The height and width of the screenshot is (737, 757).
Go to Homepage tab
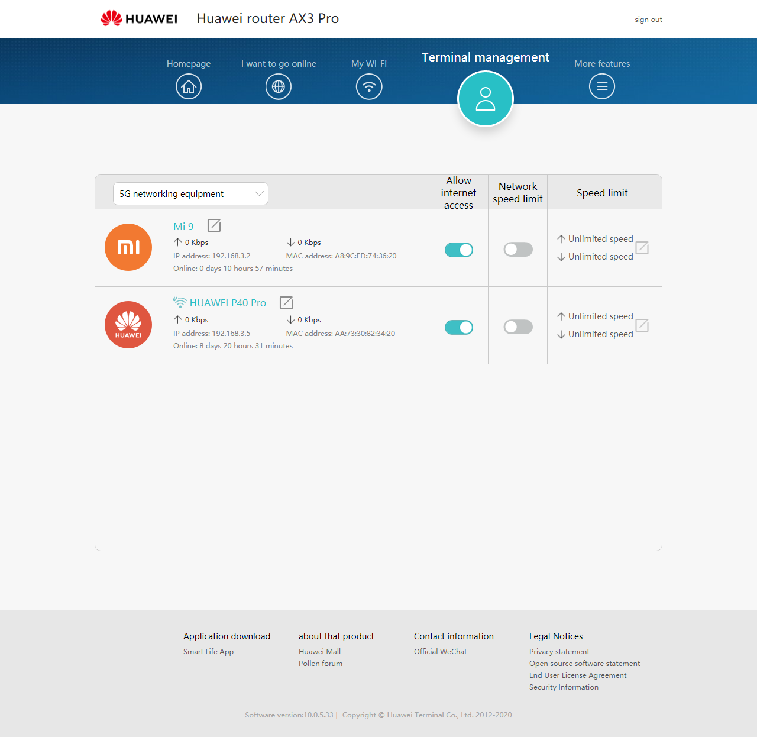pos(189,64)
